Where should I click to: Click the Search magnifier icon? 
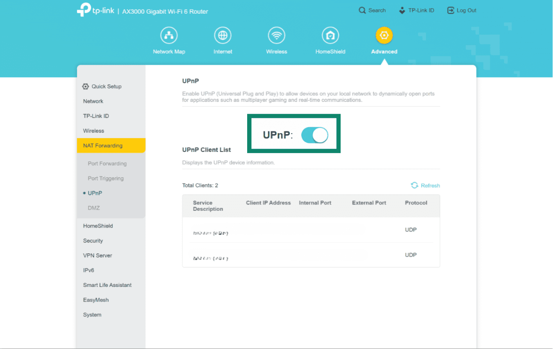click(x=362, y=10)
